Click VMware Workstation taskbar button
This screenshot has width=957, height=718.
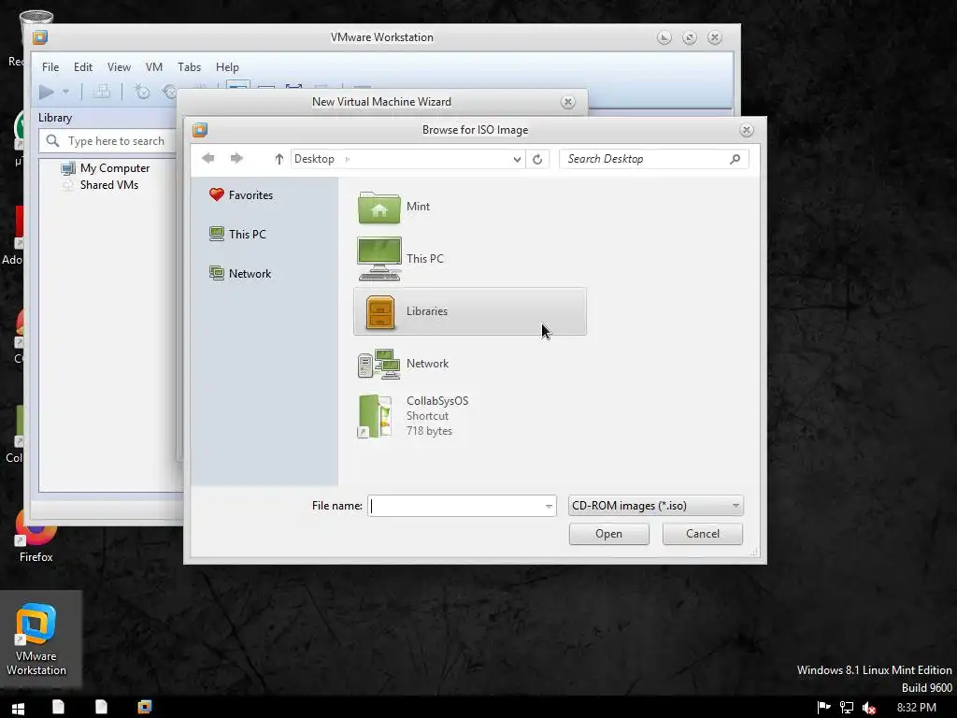[145, 707]
